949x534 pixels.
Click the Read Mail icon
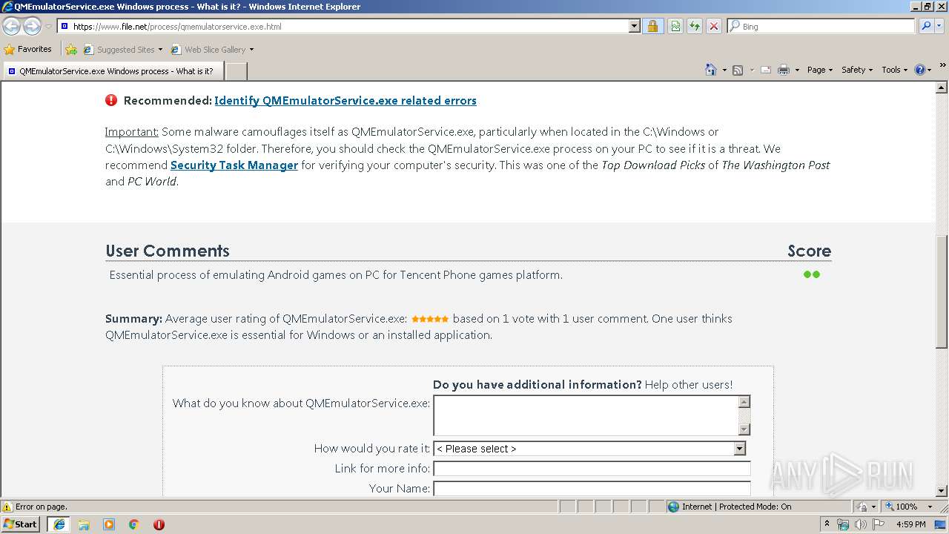[x=766, y=70]
